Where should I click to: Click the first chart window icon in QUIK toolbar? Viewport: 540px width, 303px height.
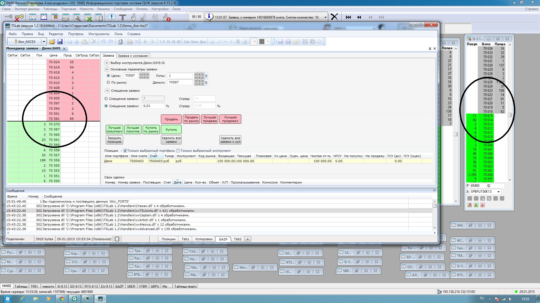(x=33, y=17)
